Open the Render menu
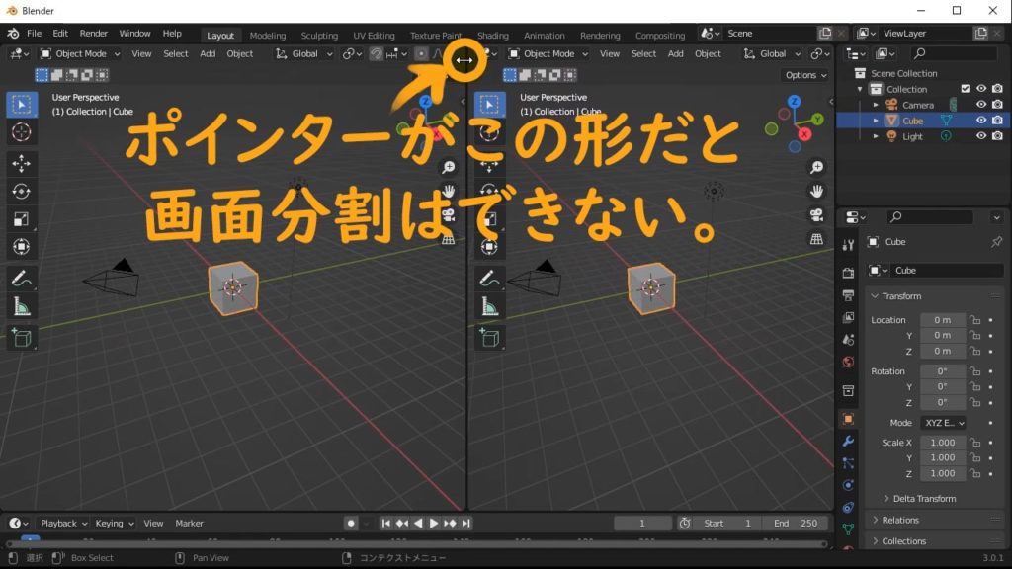1012x569 pixels. click(94, 34)
